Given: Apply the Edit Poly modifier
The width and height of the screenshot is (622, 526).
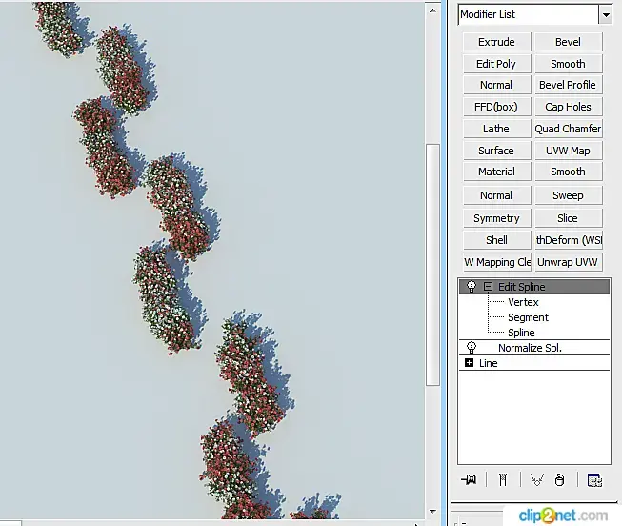Looking at the screenshot, I should click(x=496, y=64).
